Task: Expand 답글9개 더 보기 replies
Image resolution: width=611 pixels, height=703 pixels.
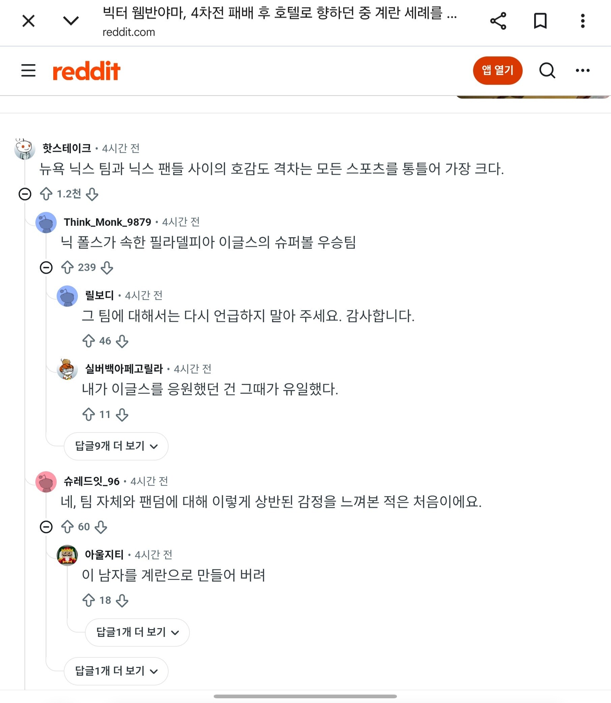Action: (x=116, y=446)
